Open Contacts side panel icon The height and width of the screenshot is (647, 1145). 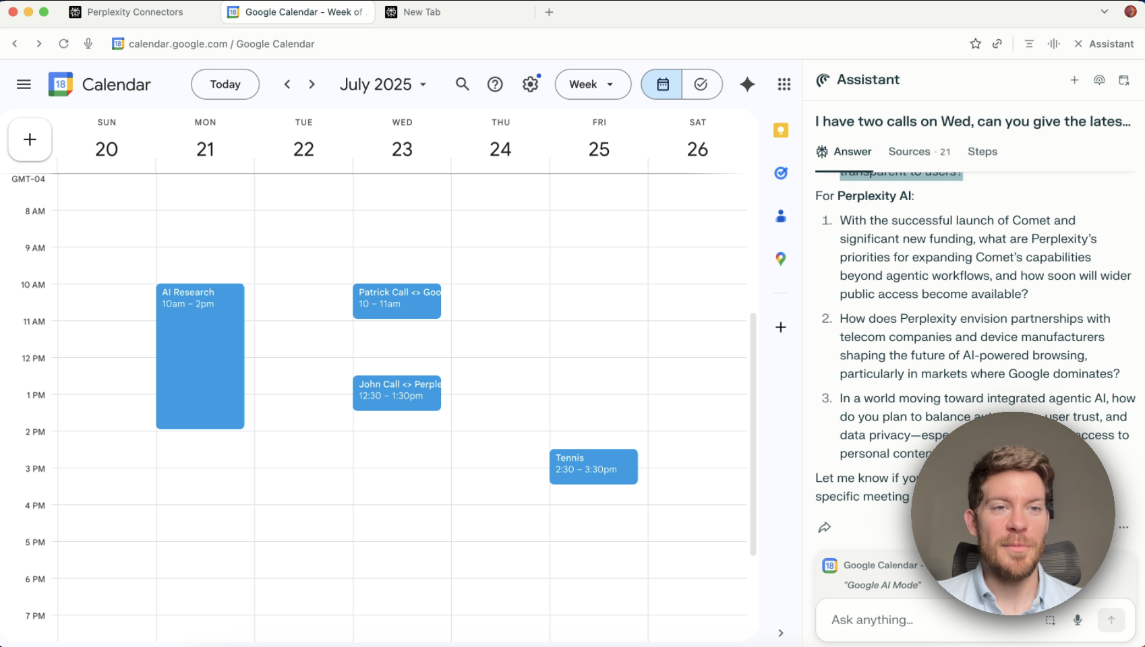pyautogui.click(x=781, y=216)
